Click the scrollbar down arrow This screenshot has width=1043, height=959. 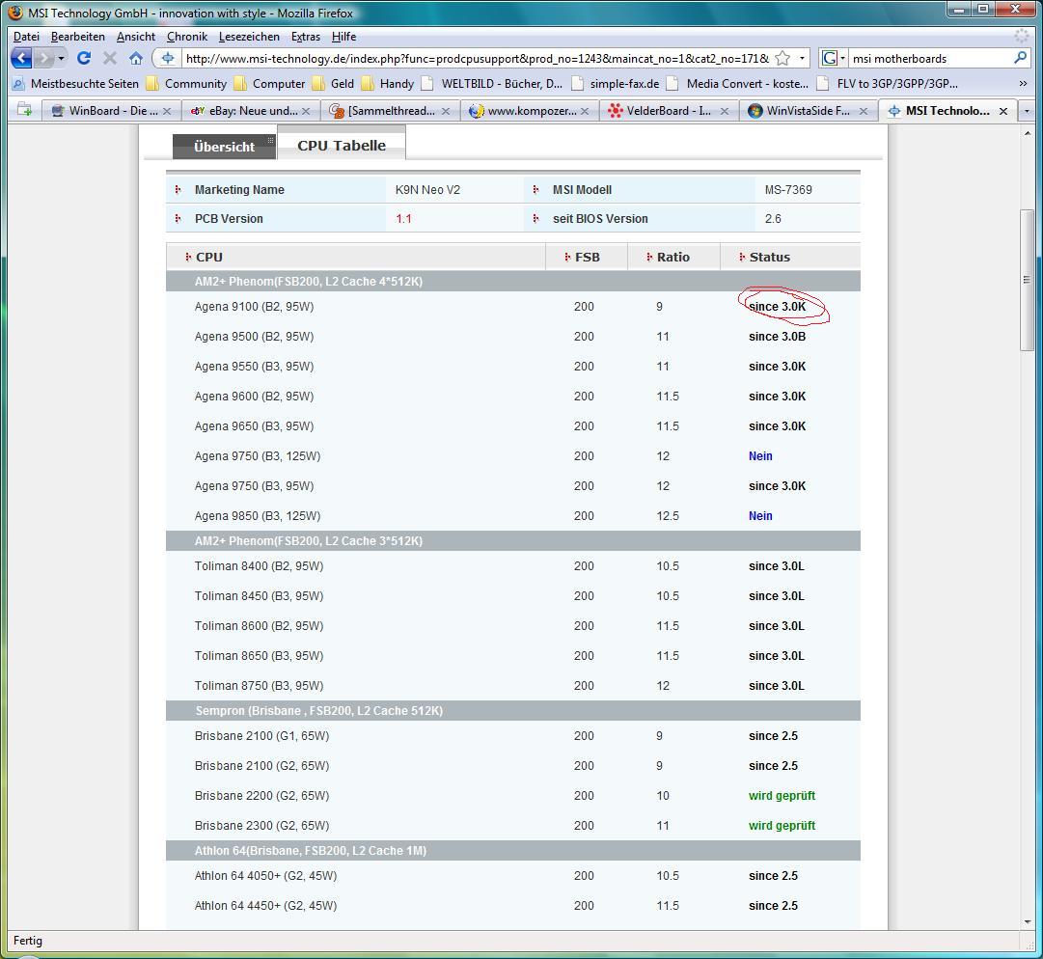(1027, 921)
